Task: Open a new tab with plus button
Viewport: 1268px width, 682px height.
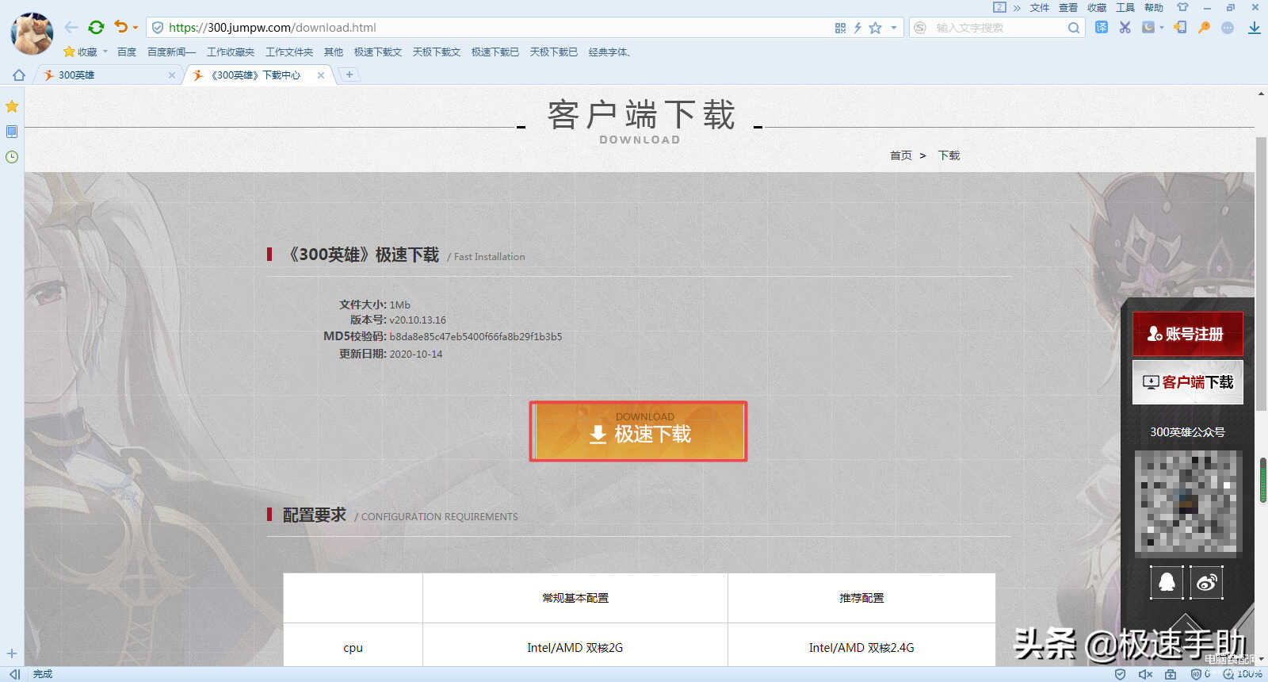Action: [x=349, y=74]
